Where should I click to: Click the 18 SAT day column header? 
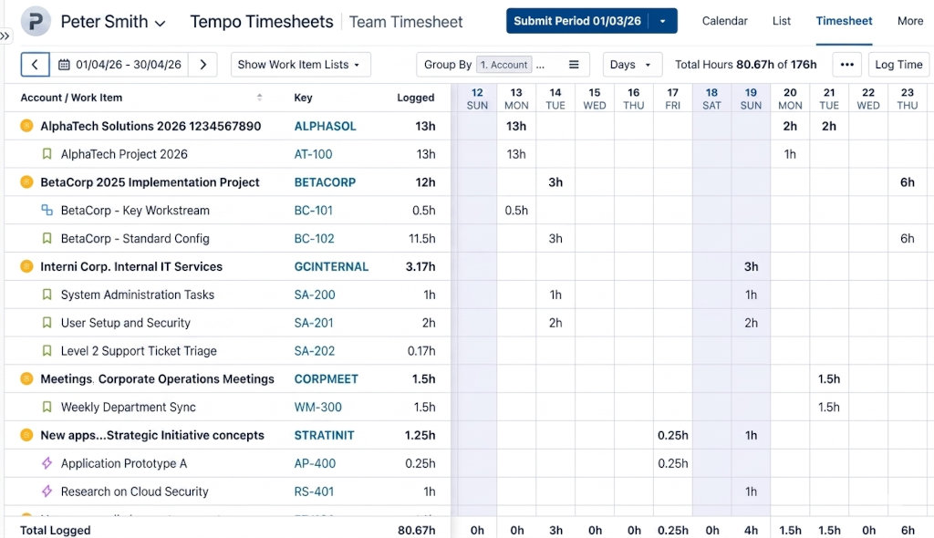(711, 98)
